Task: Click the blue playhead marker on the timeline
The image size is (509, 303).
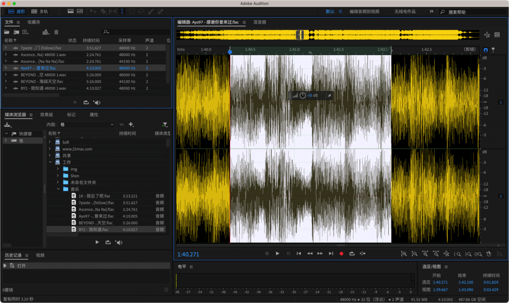Action: (x=230, y=51)
